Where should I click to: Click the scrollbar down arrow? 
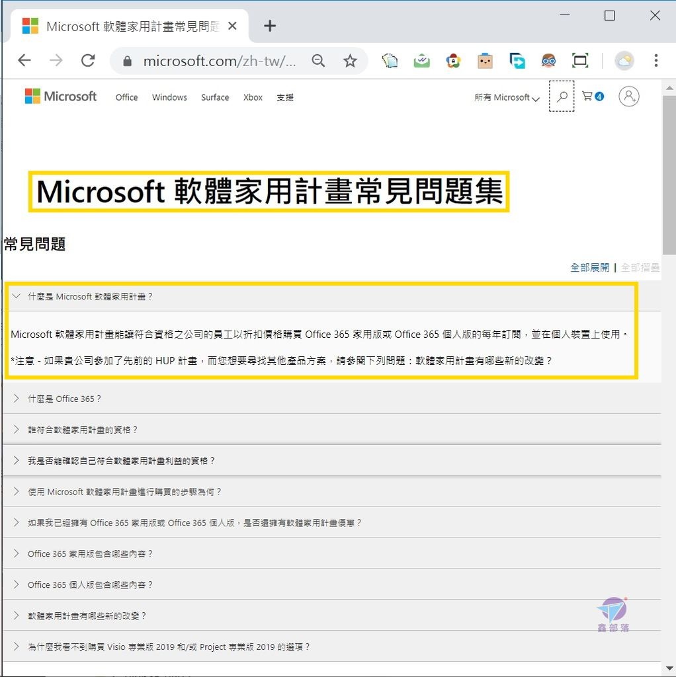point(669,669)
